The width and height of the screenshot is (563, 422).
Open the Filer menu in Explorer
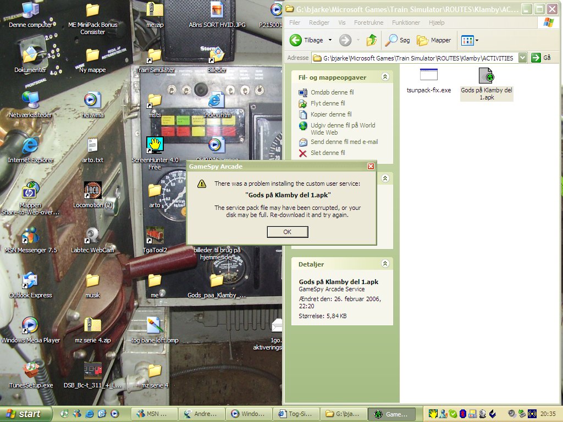[295, 22]
